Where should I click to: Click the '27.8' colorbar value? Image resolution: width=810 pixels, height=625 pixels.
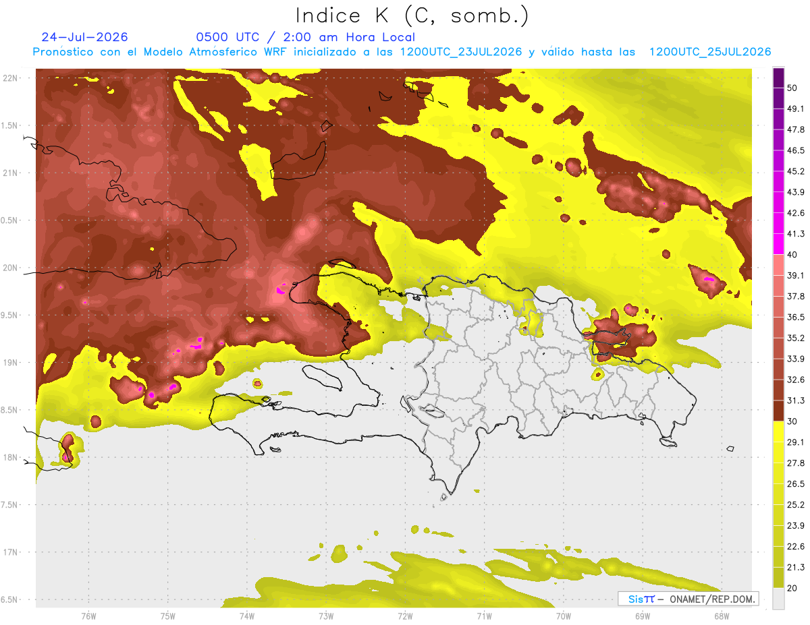point(796,463)
